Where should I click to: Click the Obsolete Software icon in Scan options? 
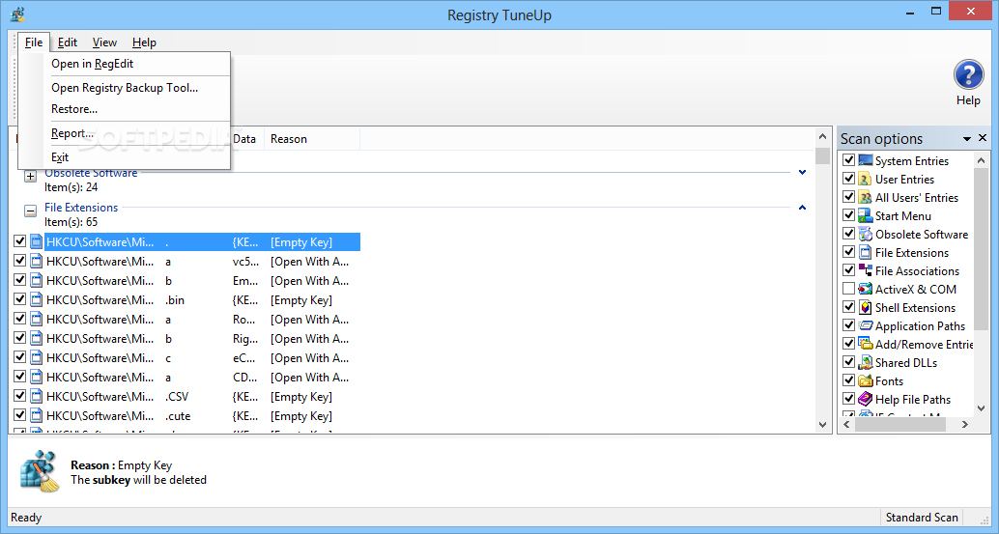(x=866, y=234)
